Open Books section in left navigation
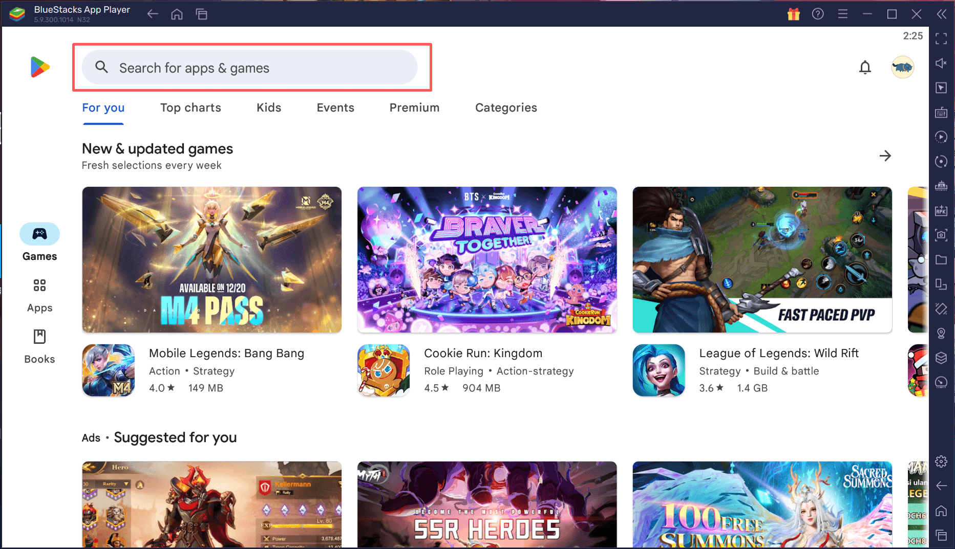The height and width of the screenshot is (549, 955). coord(39,347)
